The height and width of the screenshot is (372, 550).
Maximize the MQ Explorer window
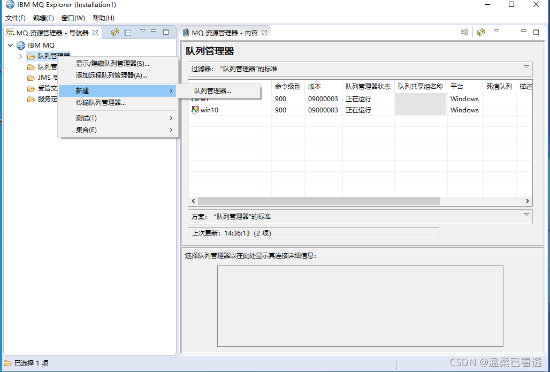click(x=511, y=5)
